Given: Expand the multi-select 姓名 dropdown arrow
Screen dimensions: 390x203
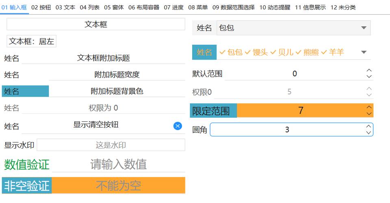Looking at the screenshot, I should tap(364, 52).
